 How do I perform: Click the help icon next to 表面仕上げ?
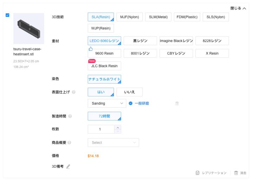coord(73,92)
